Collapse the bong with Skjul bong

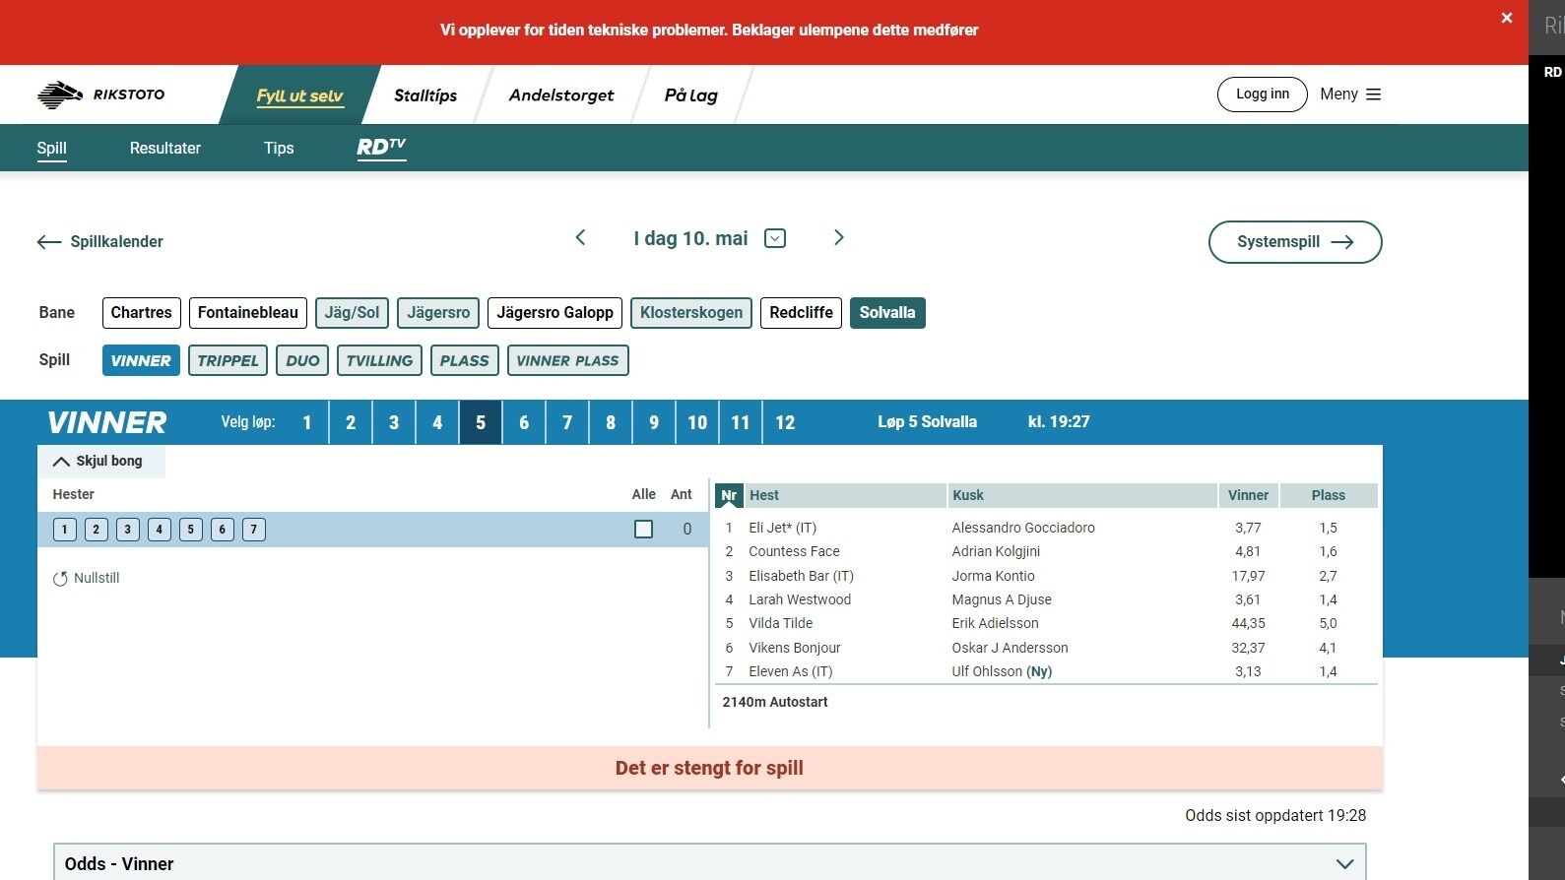tap(100, 461)
